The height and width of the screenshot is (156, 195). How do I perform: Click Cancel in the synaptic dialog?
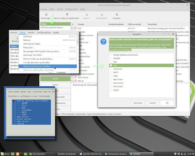coord(152,103)
